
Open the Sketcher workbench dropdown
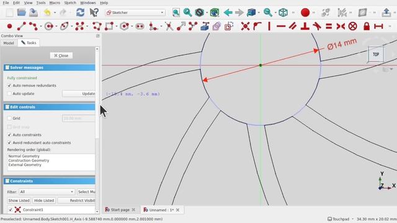[x=135, y=12]
